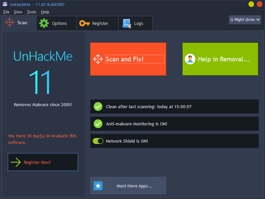The width and height of the screenshot is (265, 199).
Task: Open the File menu
Action: [x=6, y=12]
